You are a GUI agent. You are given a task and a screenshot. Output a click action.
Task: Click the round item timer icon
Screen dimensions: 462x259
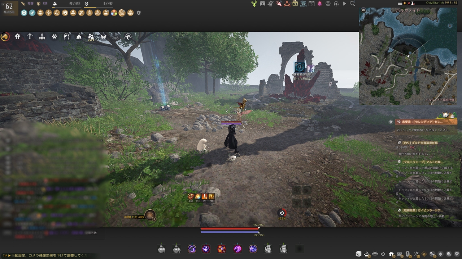[x=150, y=215]
